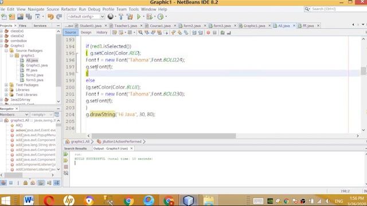Viewport: 367px width, 206px height.
Task: Click the New Project toolbar icon
Action: (x=11, y=17)
